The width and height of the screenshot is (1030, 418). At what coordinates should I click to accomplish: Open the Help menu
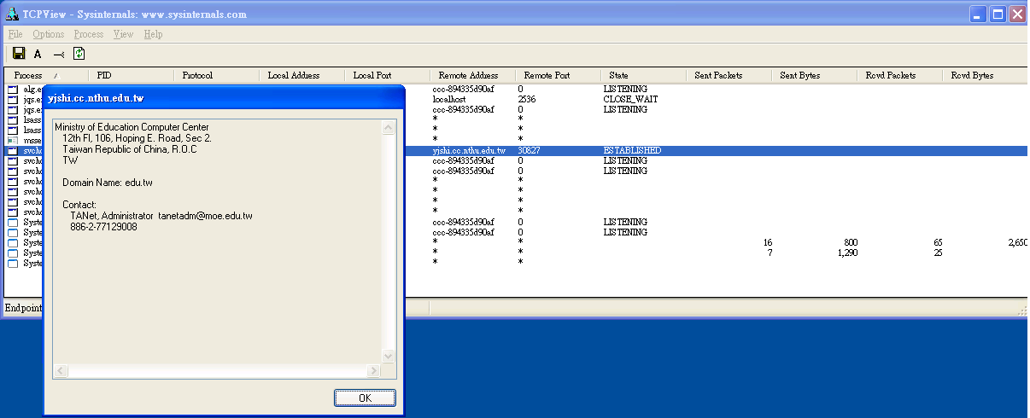tap(153, 34)
